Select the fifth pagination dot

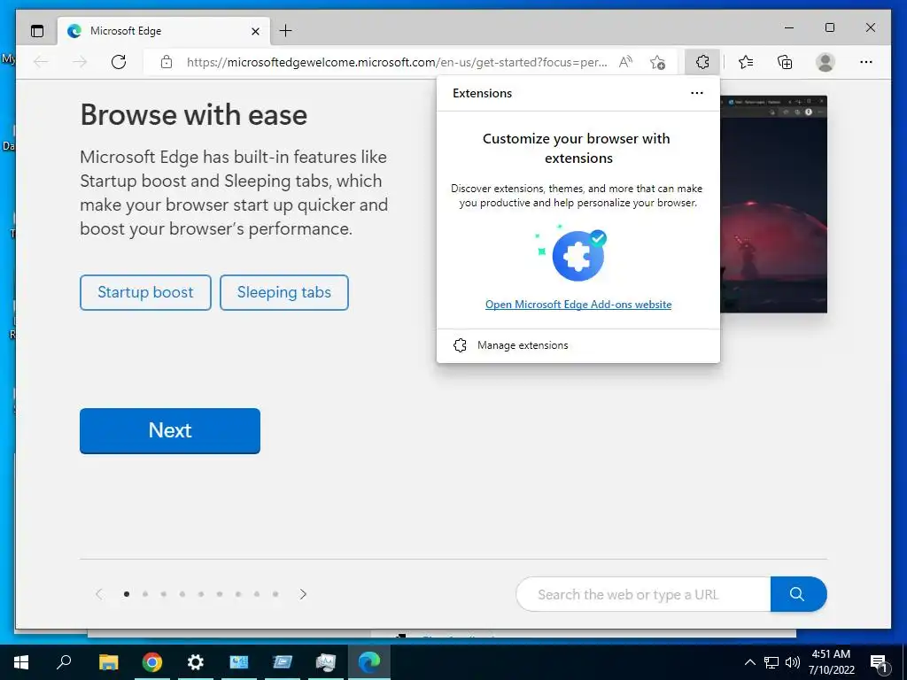pos(201,594)
